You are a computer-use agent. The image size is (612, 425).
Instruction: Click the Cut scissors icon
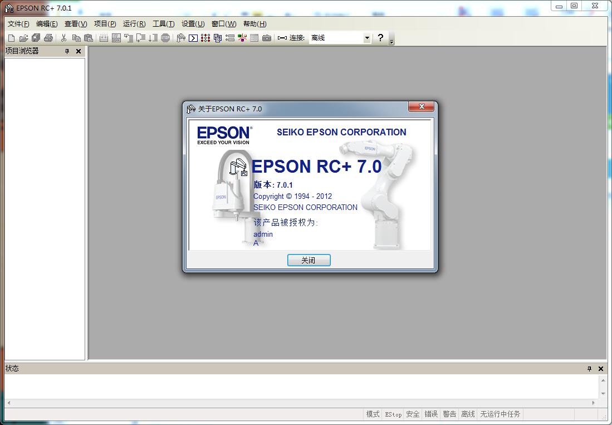(x=63, y=38)
